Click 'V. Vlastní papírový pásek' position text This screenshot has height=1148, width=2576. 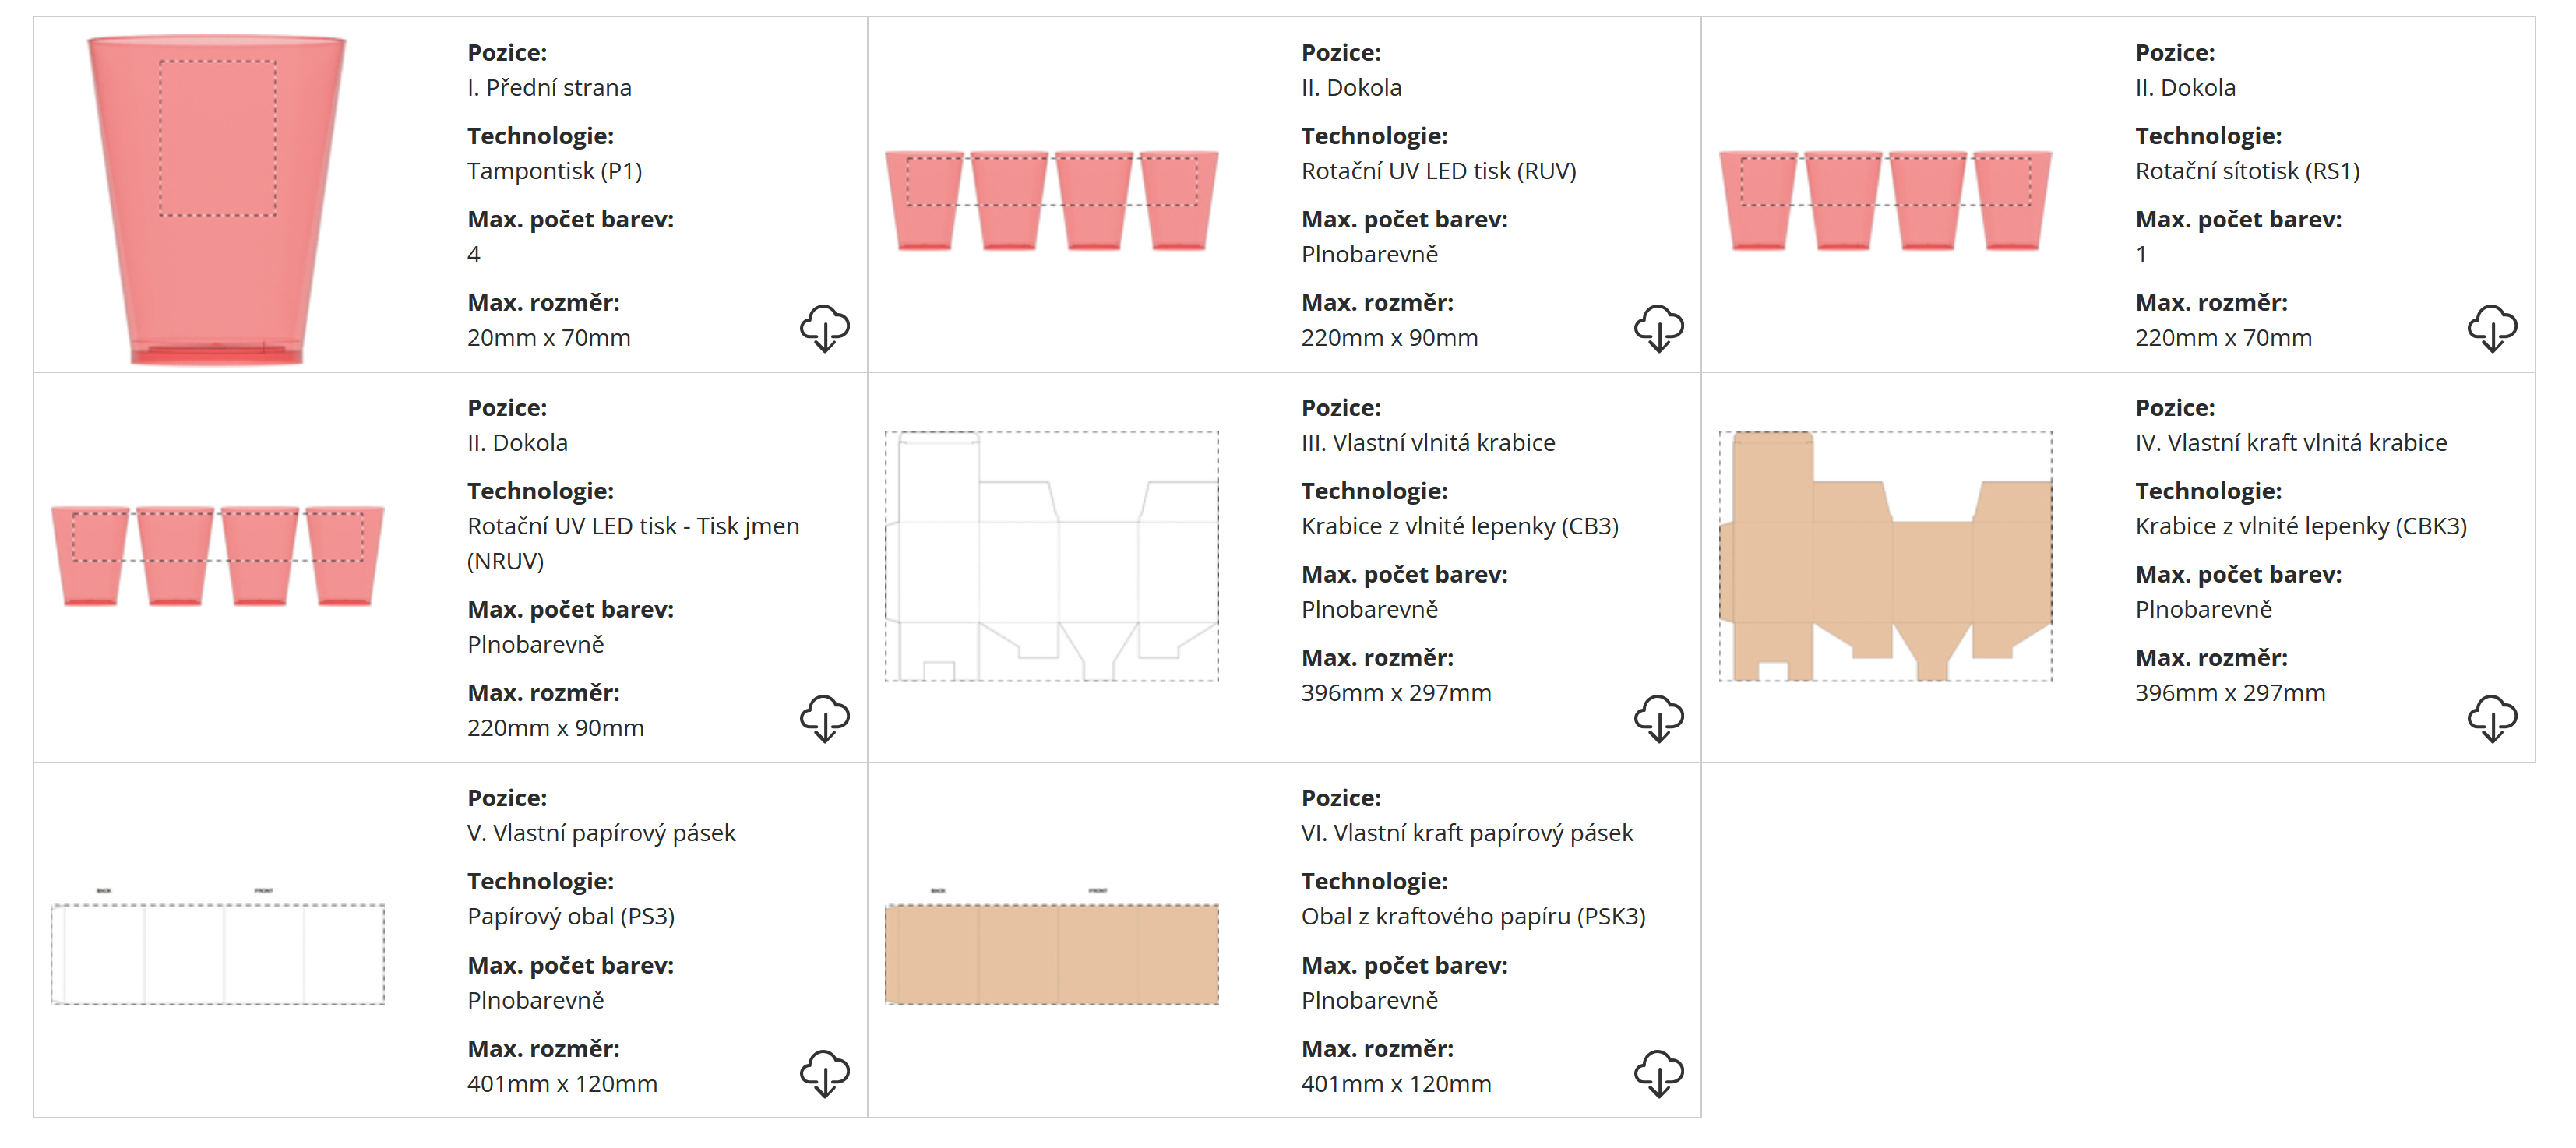[601, 833]
